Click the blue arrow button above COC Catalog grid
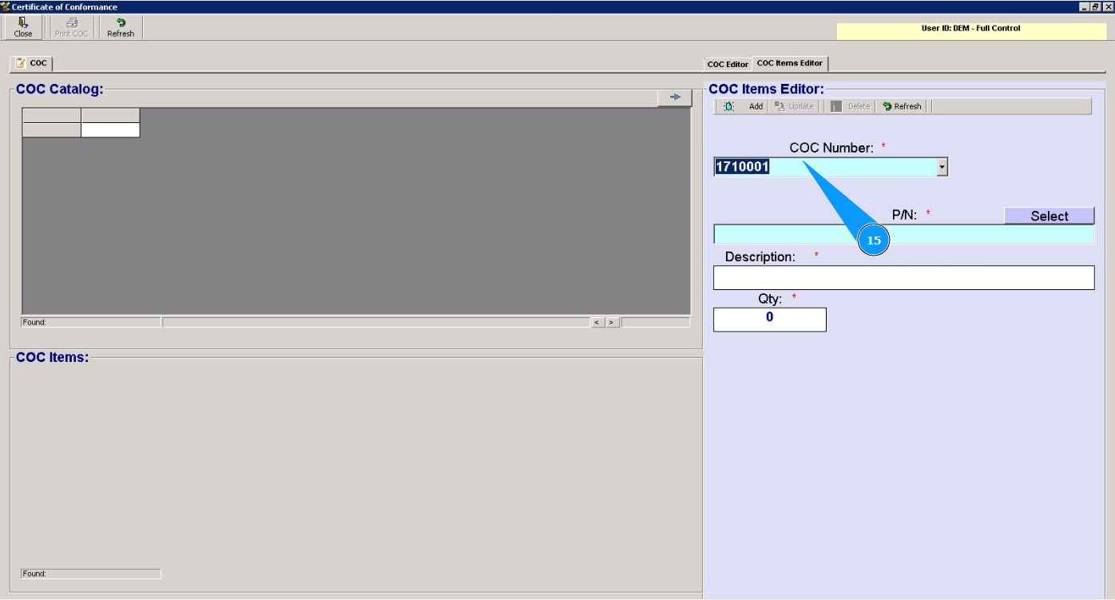Image resolution: width=1115 pixels, height=600 pixels. [675, 97]
